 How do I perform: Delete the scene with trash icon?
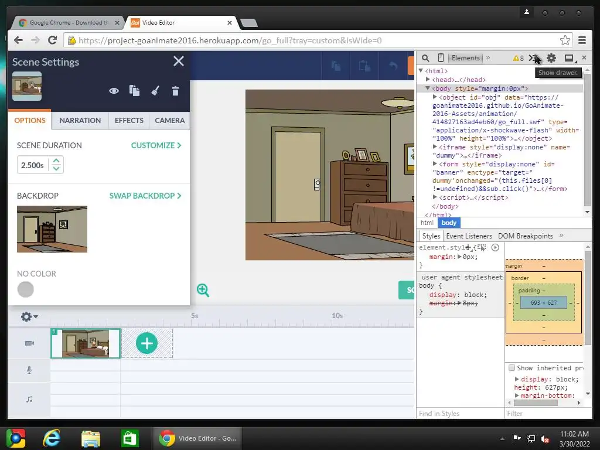(175, 91)
